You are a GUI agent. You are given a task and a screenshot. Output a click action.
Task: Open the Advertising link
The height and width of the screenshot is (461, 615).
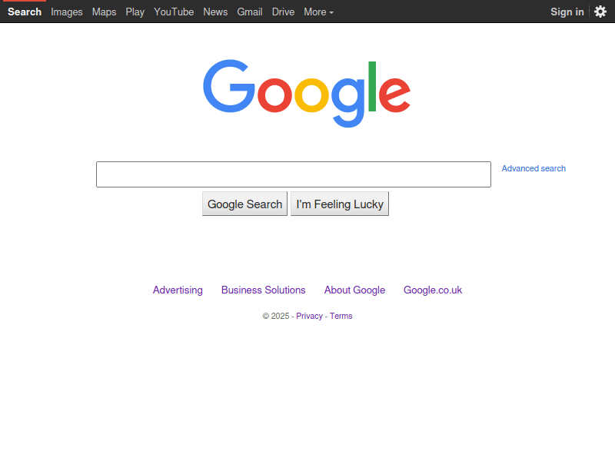[x=178, y=290]
